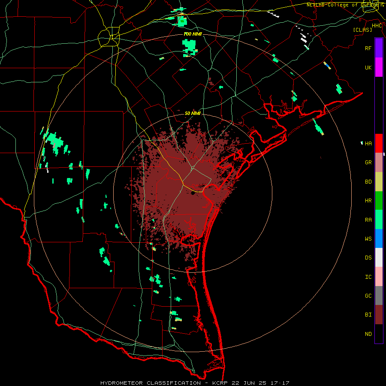Click the 'HHC' product code text
Image resolution: width=386 pixels, height=386 pixels.
pos(377,26)
